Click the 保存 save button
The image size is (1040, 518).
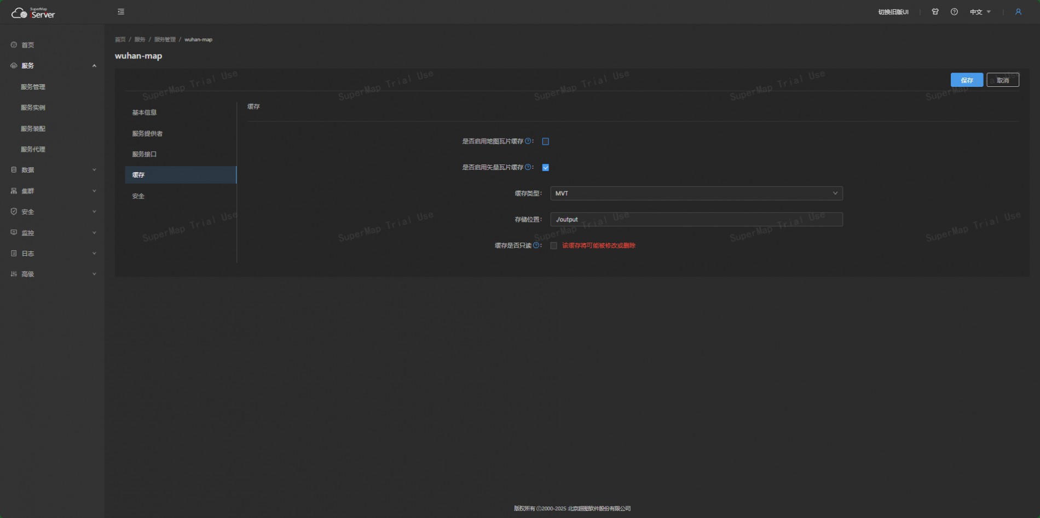[x=967, y=80]
